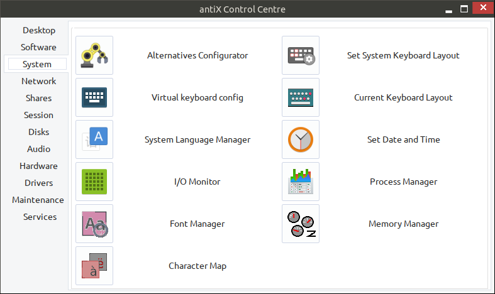The image size is (495, 294).
Task: Close the antiX Control Centre window
Action: tap(483, 8)
